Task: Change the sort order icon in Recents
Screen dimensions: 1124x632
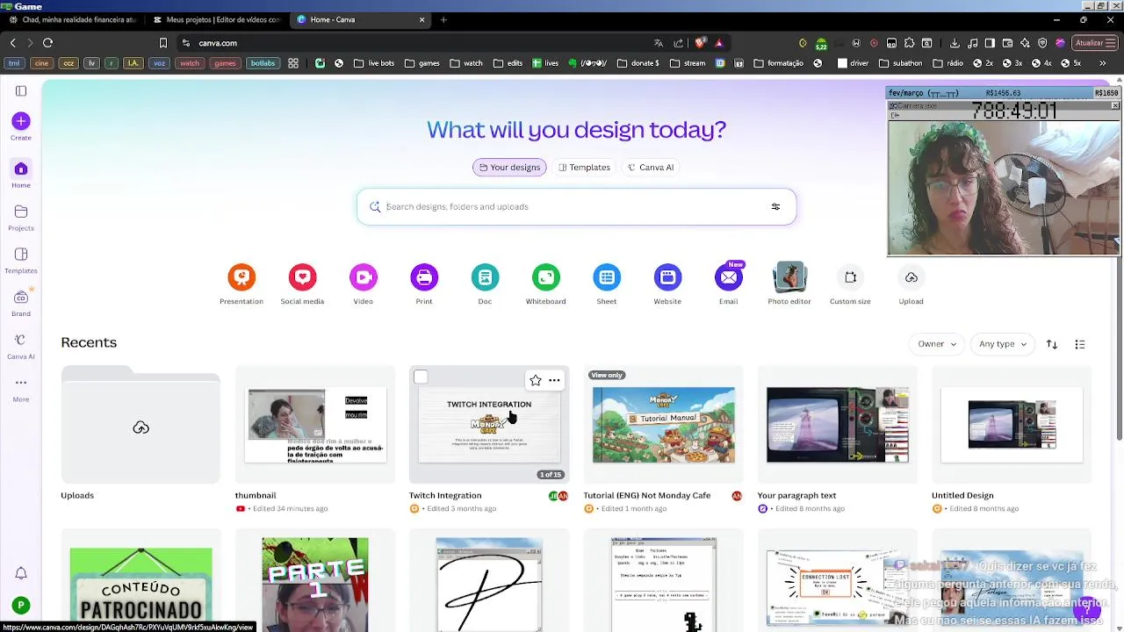Action: pyautogui.click(x=1052, y=344)
